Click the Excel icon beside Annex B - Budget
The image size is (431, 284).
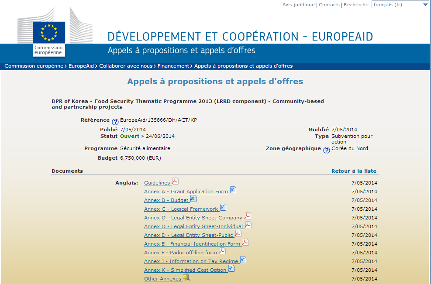pos(193,199)
